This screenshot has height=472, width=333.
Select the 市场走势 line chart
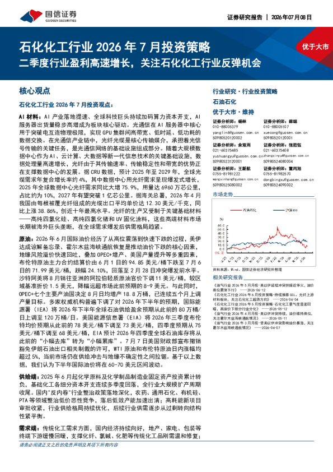tap(264, 233)
